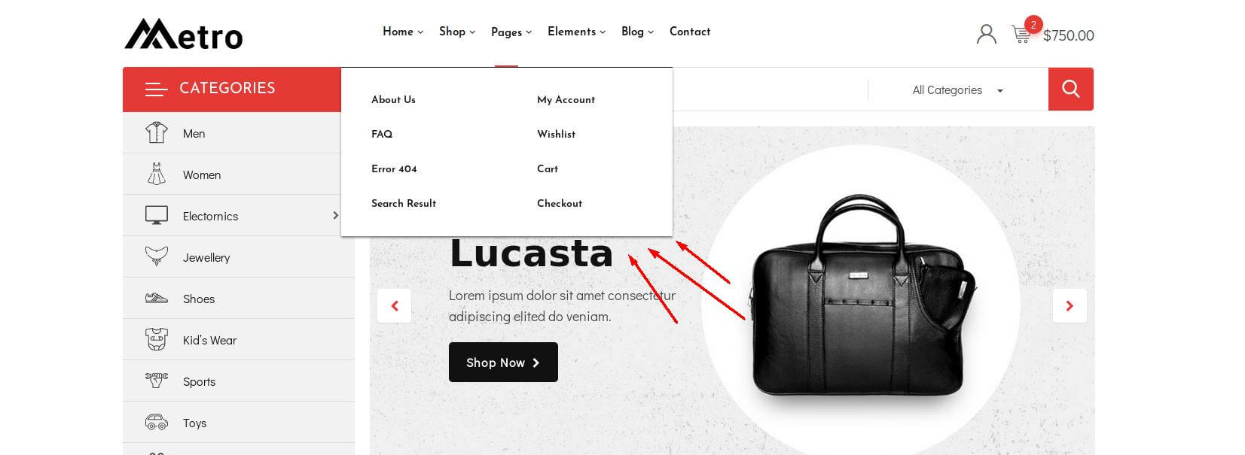Toggle the Categories hamburger menu

[x=156, y=89]
